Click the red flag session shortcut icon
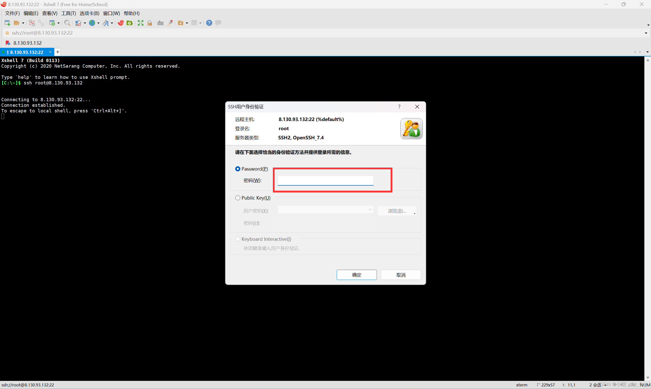Screen dimensions: 651x389 click(8, 43)
